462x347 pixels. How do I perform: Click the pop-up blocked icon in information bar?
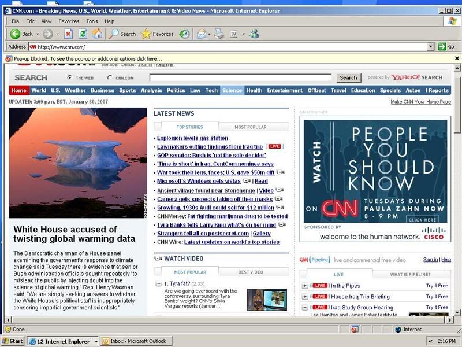tap(9, 59)
